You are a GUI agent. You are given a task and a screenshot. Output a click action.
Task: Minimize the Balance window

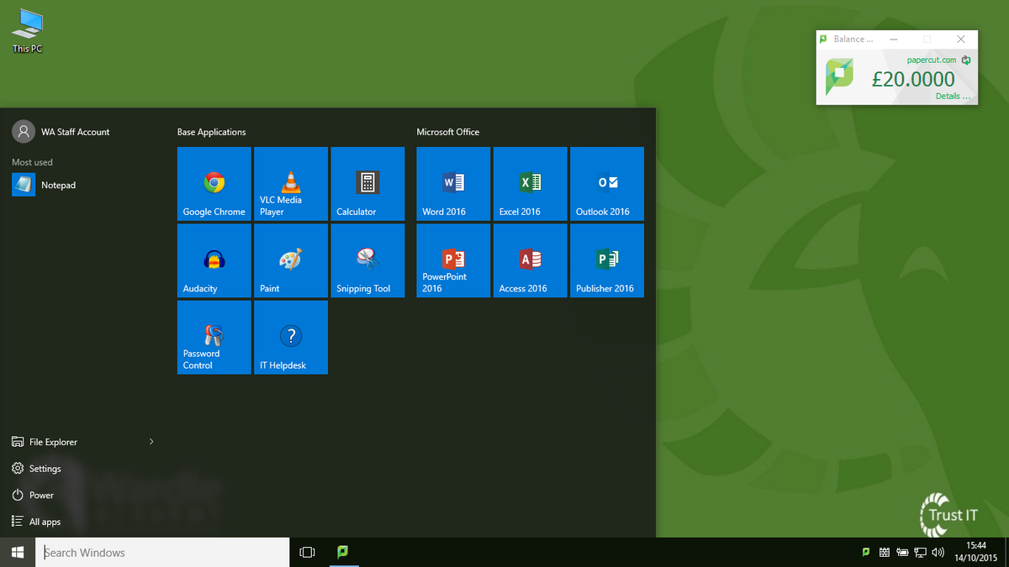pos(894,39)
